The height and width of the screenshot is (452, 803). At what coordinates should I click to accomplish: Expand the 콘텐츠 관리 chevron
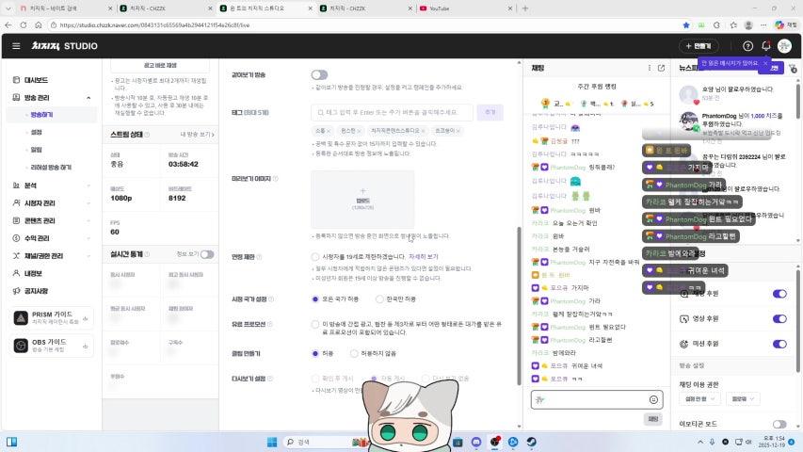(88, 220)
